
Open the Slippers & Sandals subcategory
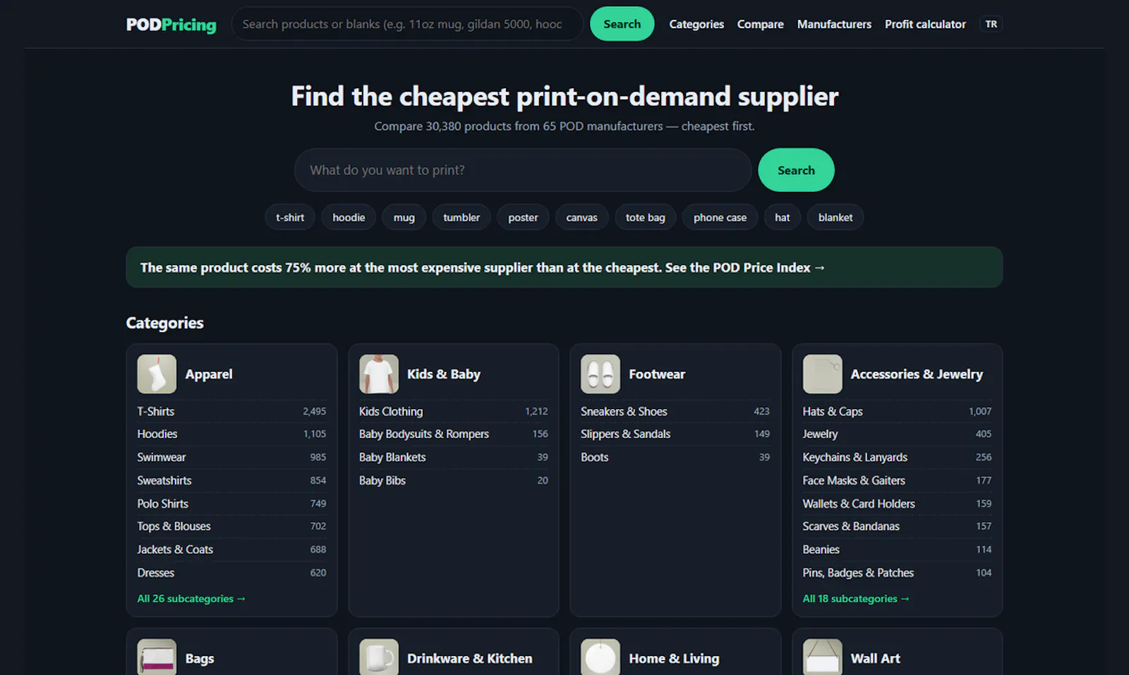pos(675,434)
